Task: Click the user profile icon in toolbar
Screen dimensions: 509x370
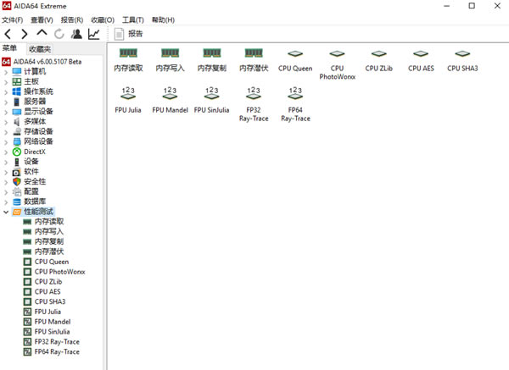Action: (76, 34)
